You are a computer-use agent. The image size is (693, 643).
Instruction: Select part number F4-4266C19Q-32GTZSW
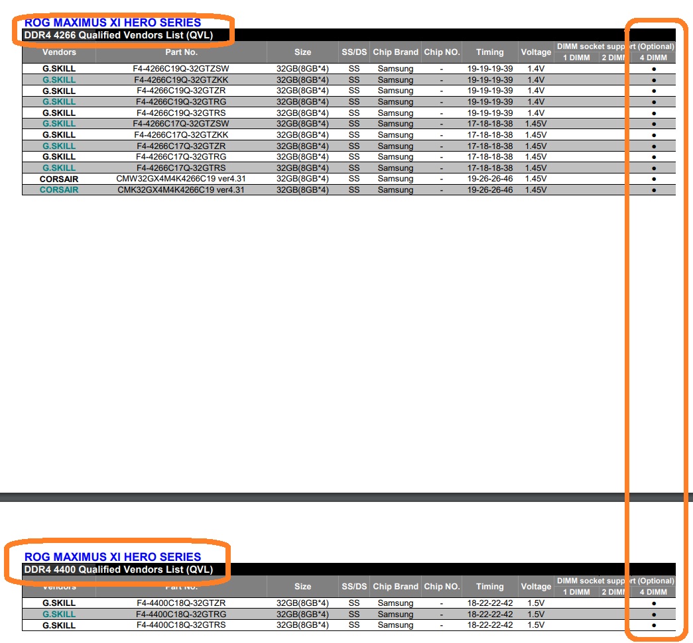(x=181, y=69)
